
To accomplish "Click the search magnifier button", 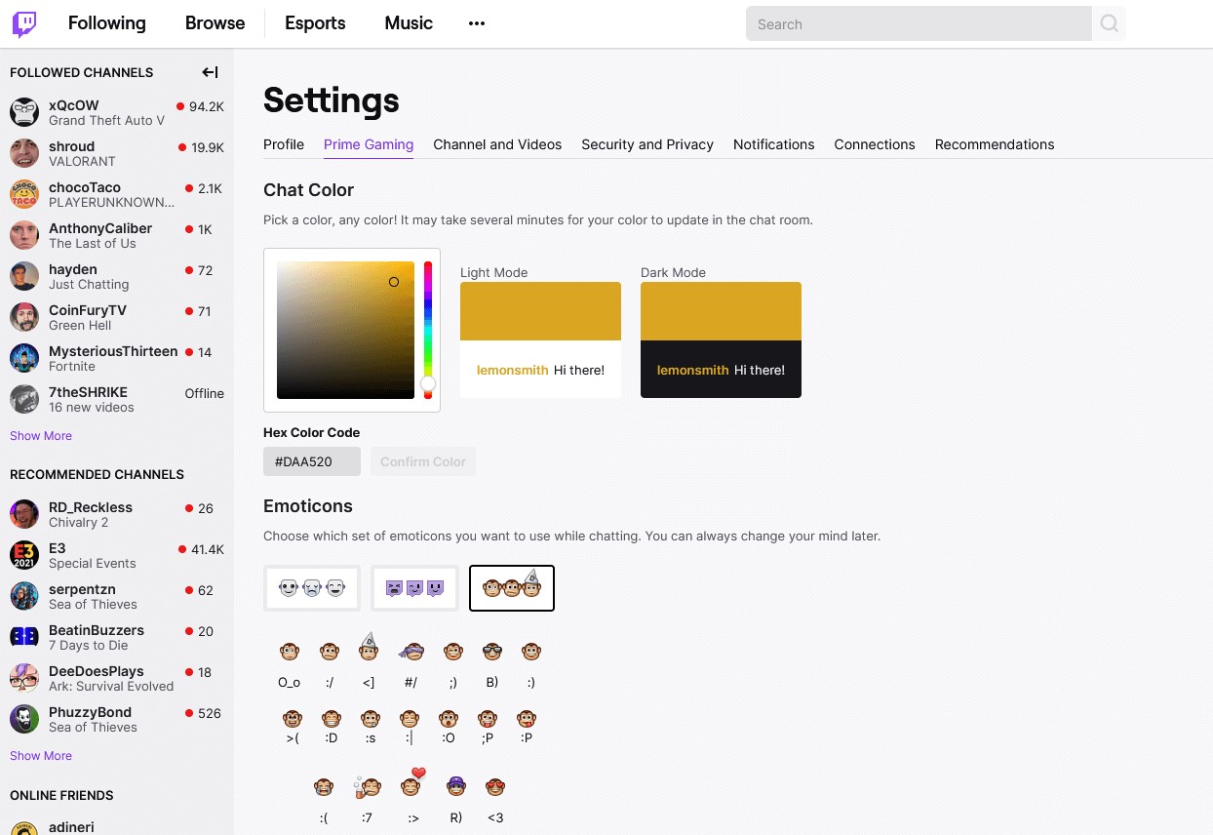I will 1109,24.
